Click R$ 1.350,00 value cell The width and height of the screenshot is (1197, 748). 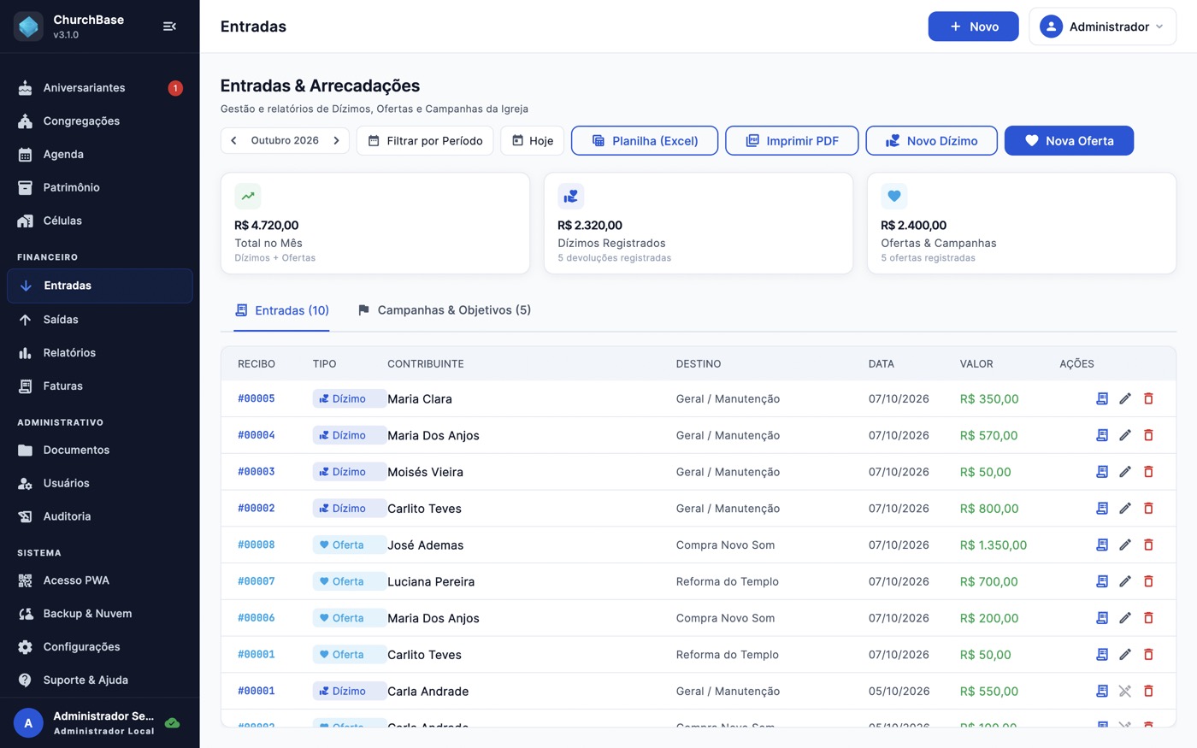tap(994, 545)
